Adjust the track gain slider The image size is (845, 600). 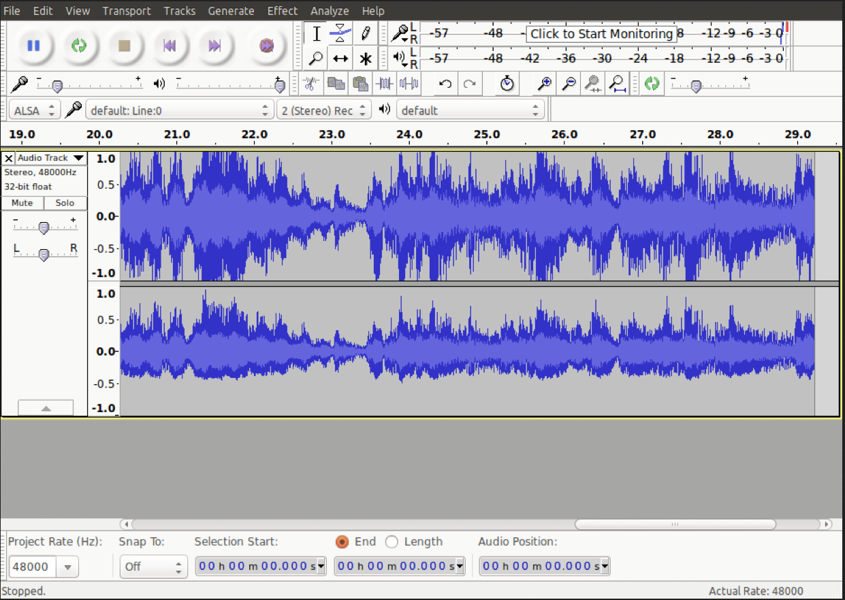pos(44,228)
